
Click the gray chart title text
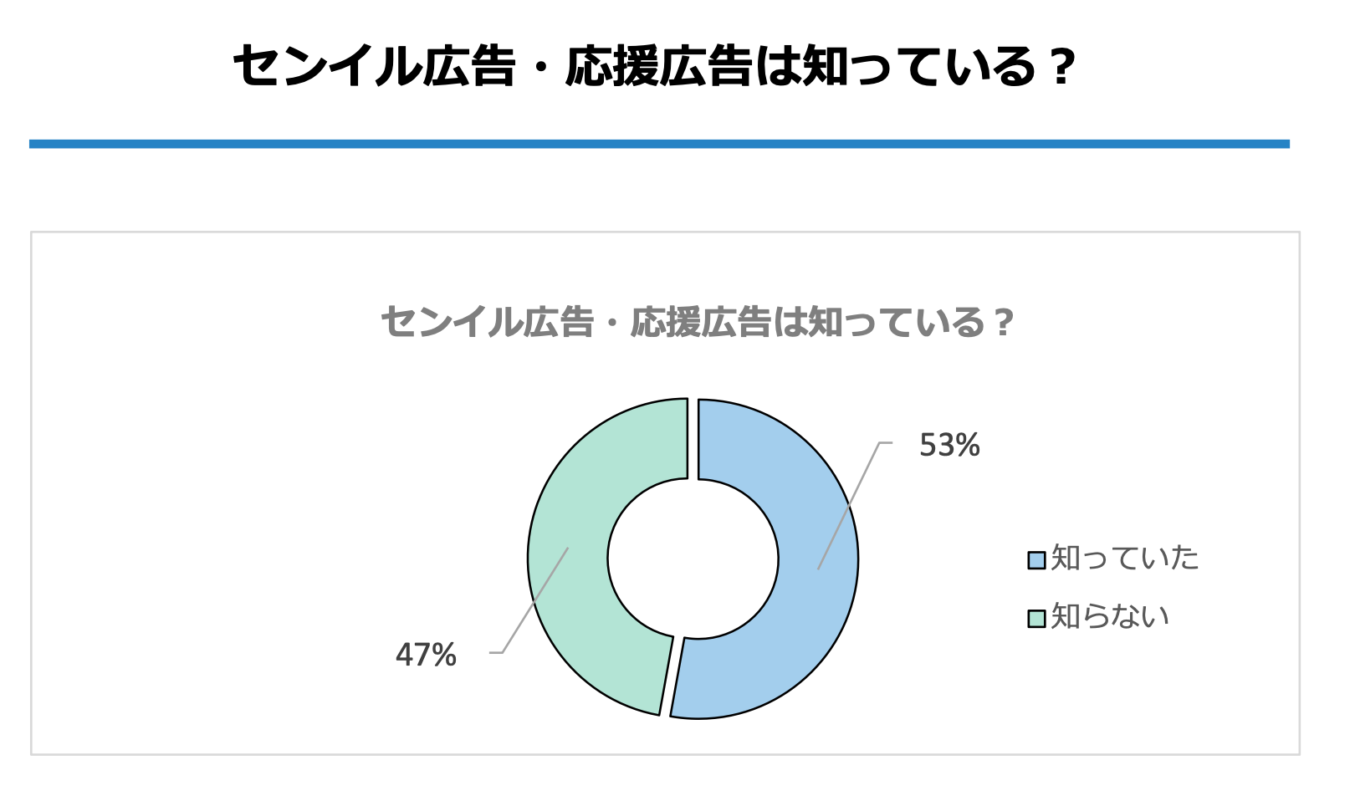[x=697, y=323]
